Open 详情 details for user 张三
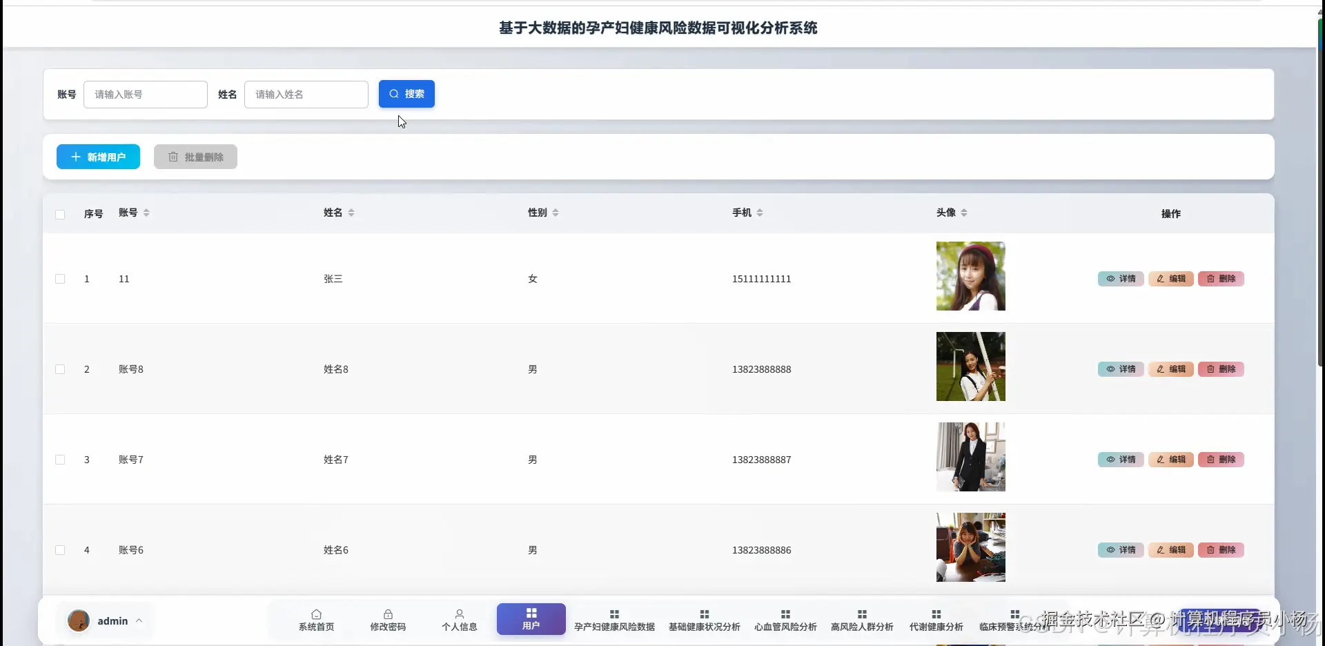This screenshot has width=1325, height=646. [x=1121, y=279]
